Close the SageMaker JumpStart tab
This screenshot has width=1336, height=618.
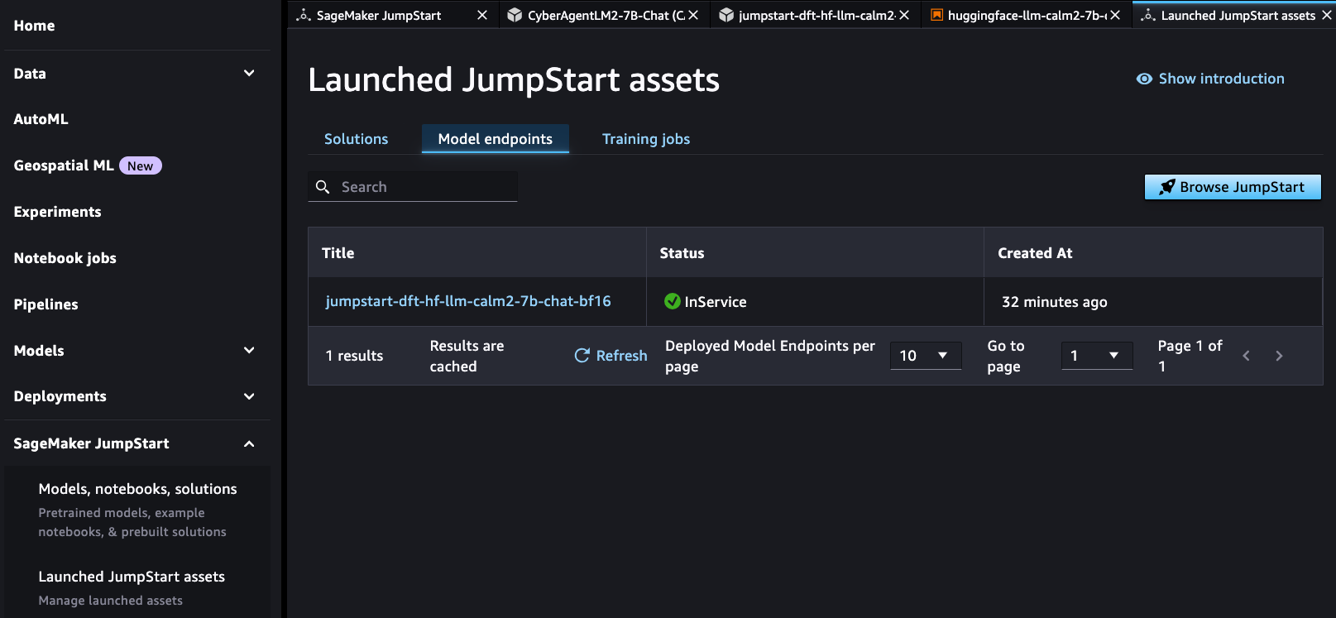[482, 15]
